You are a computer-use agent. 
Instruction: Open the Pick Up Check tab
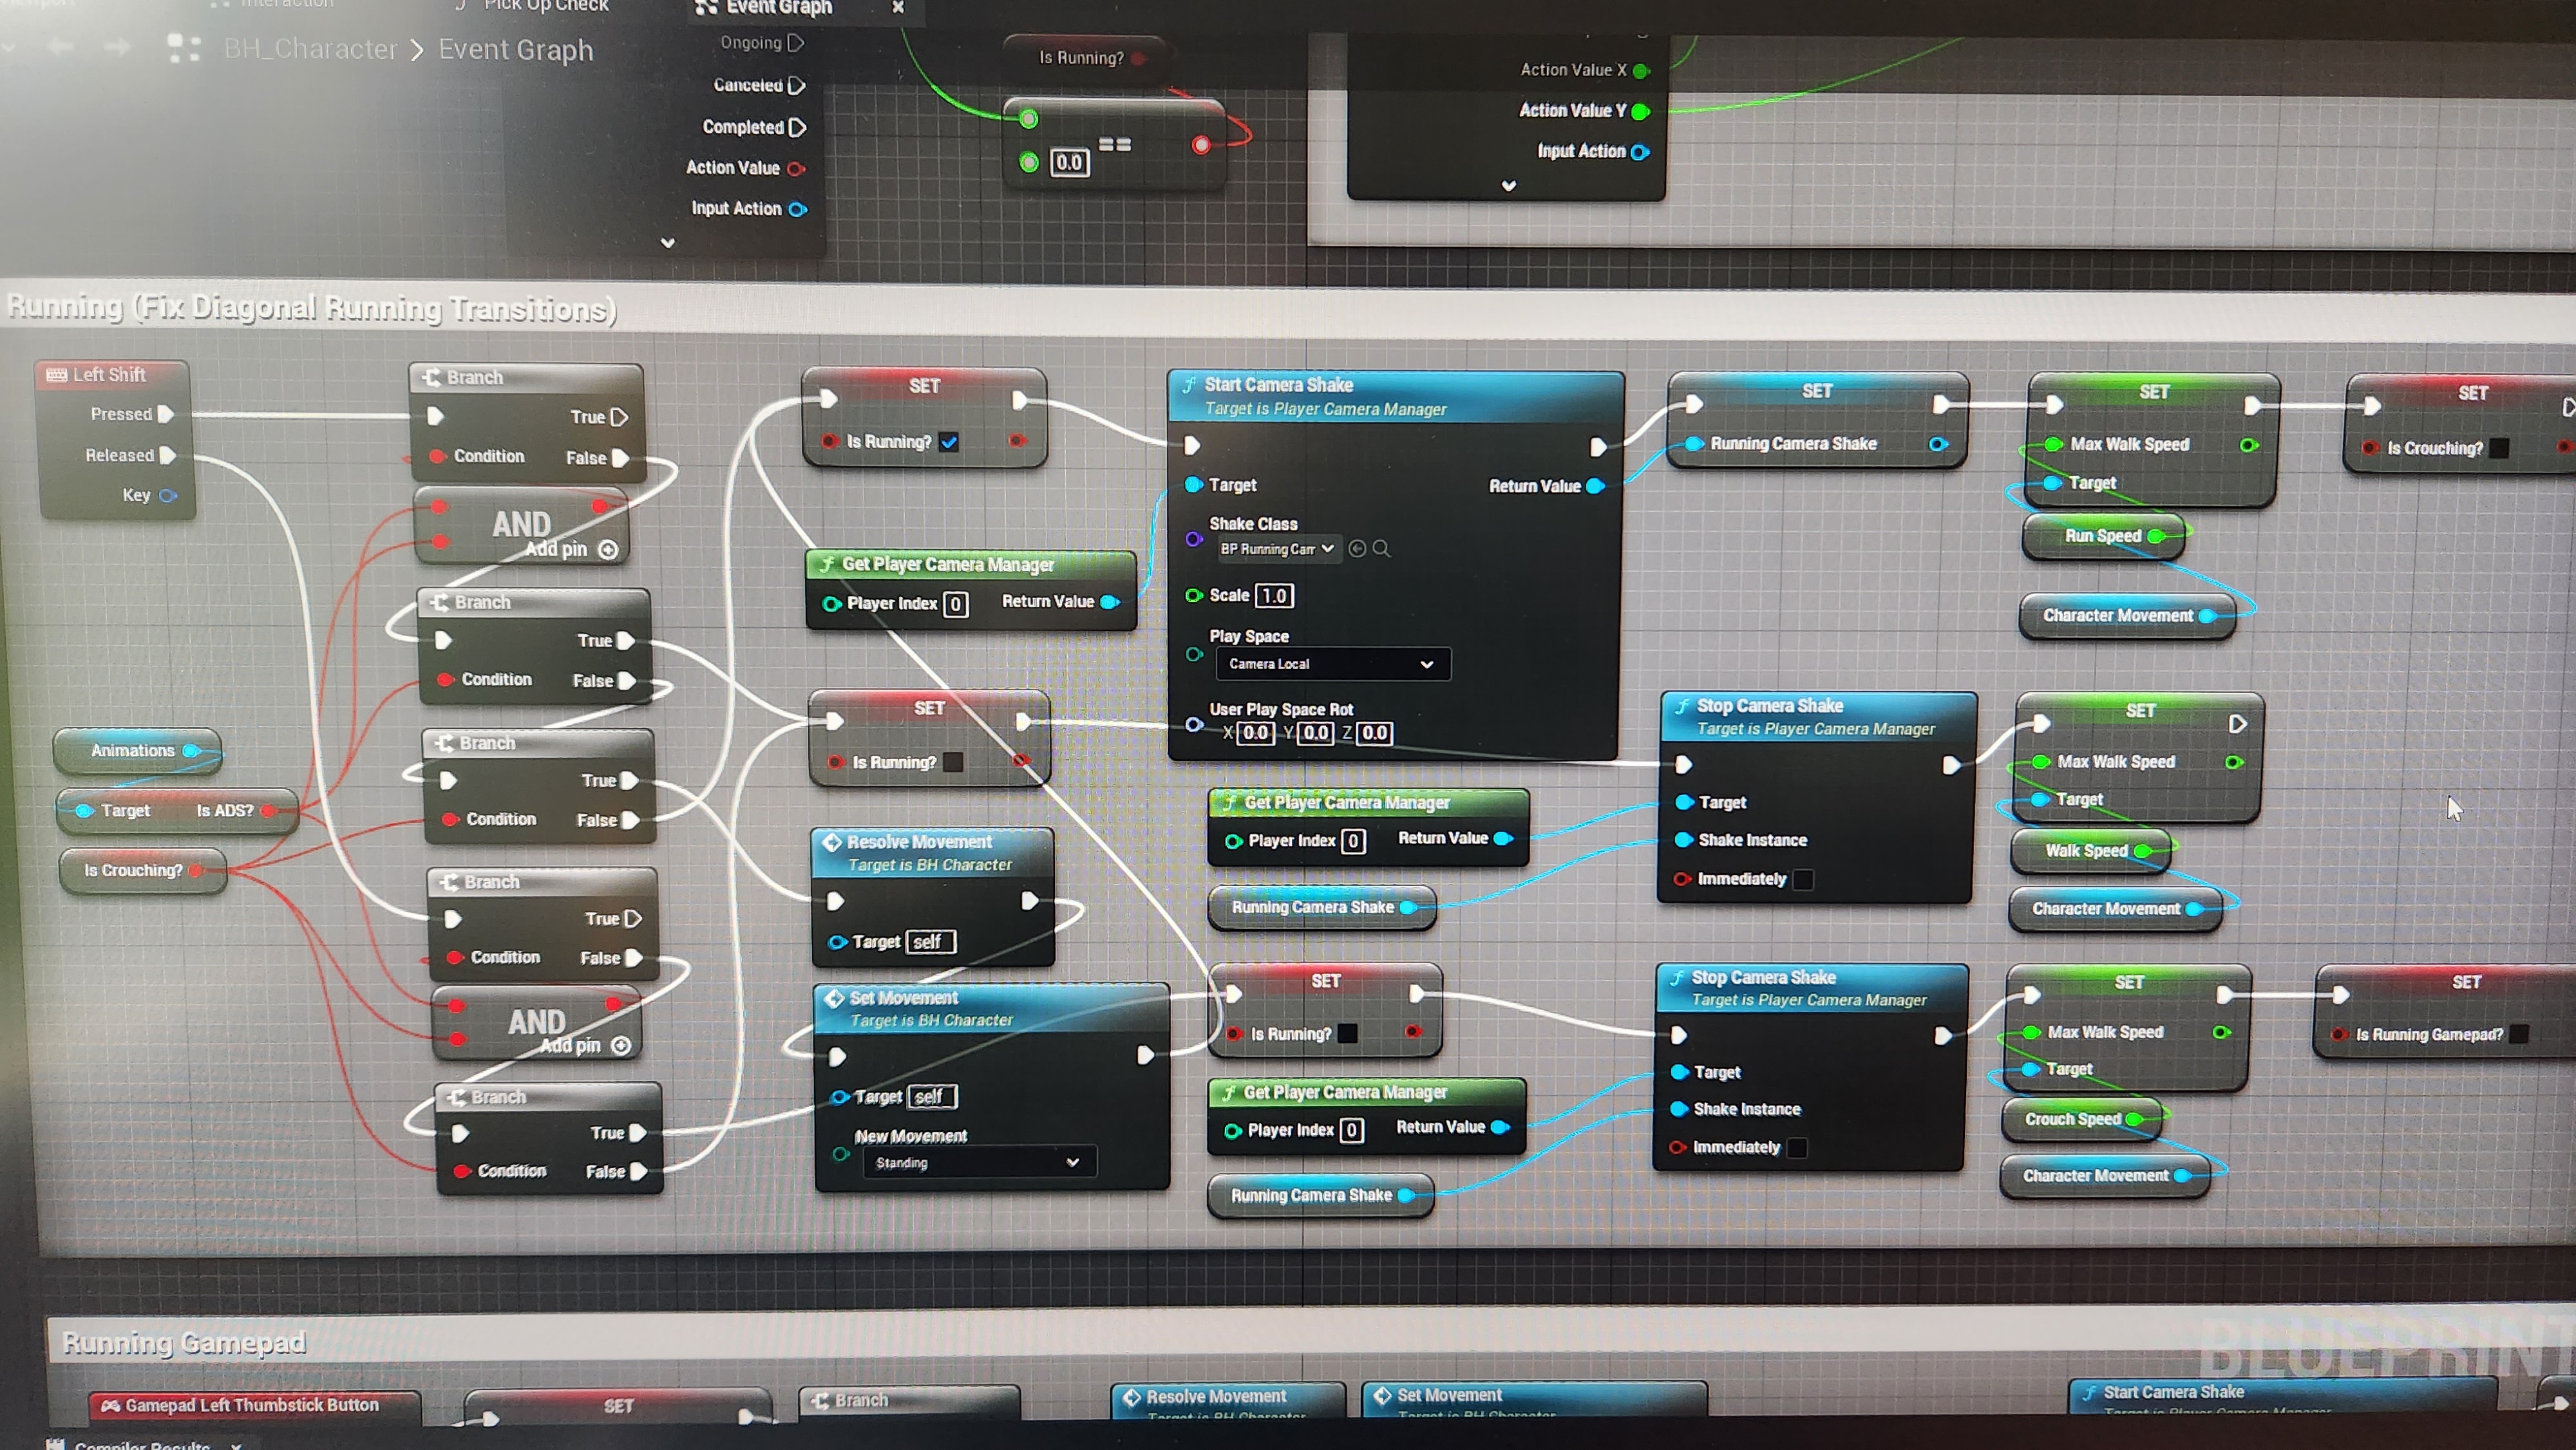(x=545, y=6)
